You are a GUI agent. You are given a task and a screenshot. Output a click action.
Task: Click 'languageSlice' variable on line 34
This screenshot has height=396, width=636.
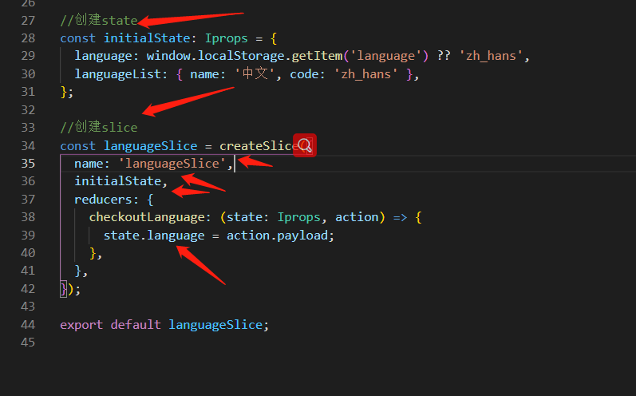pyautogui.click(x=151, y=145)
